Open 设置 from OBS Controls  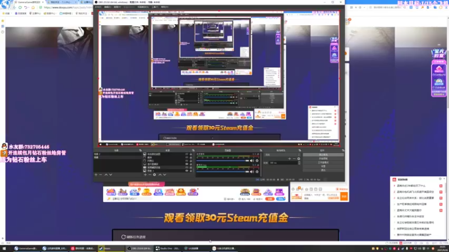[x=323, y=166]
